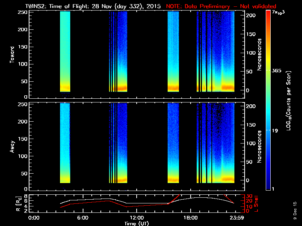This screenshot has height=226, width=302.
Task: Select the 0:00 tick on the time axis
Action: coord(34,218)
